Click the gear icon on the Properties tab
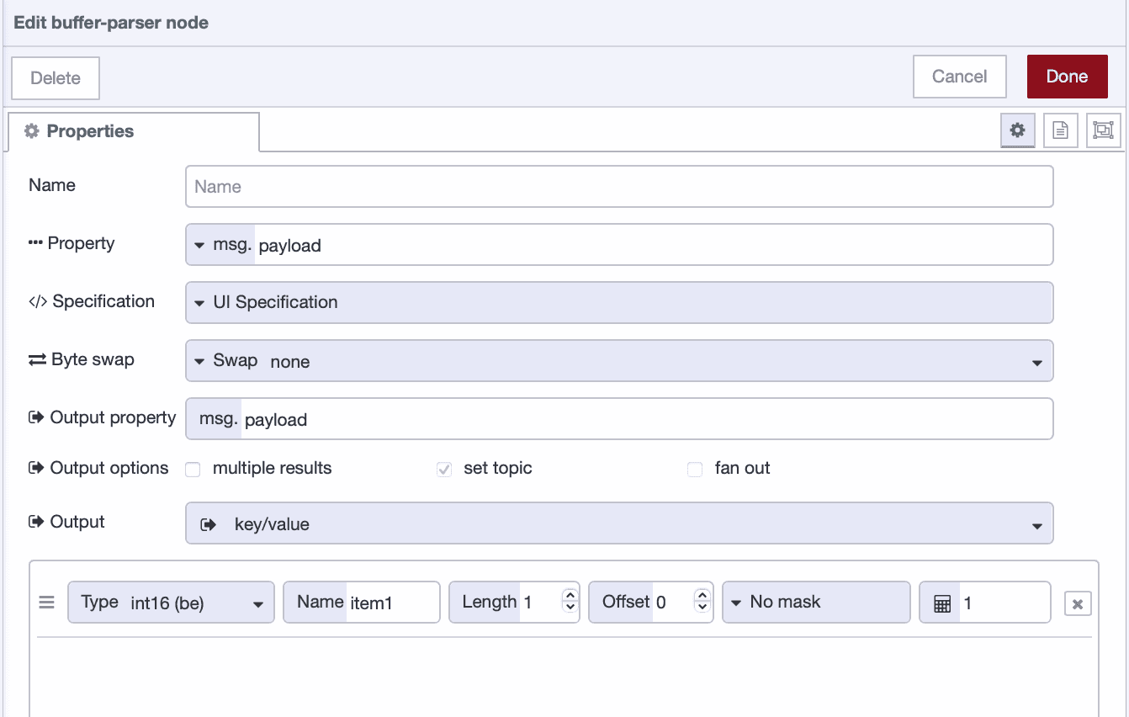 (x=31, y=130)
